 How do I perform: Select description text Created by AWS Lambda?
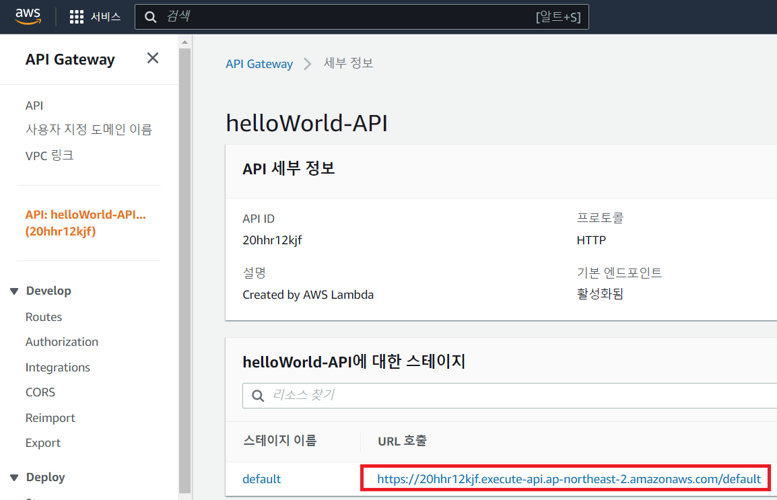(x=308, y=295)
